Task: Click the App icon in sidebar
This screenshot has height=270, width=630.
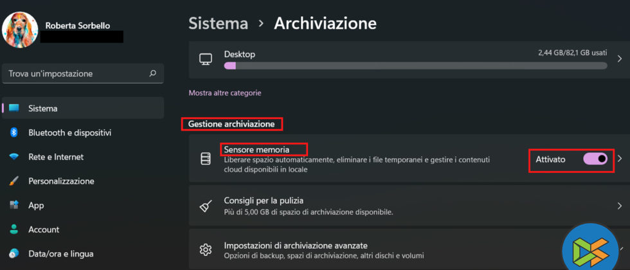Action: click(14, 205)
